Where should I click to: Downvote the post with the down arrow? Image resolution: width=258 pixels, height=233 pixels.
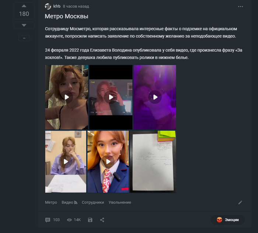coord(24,25)
